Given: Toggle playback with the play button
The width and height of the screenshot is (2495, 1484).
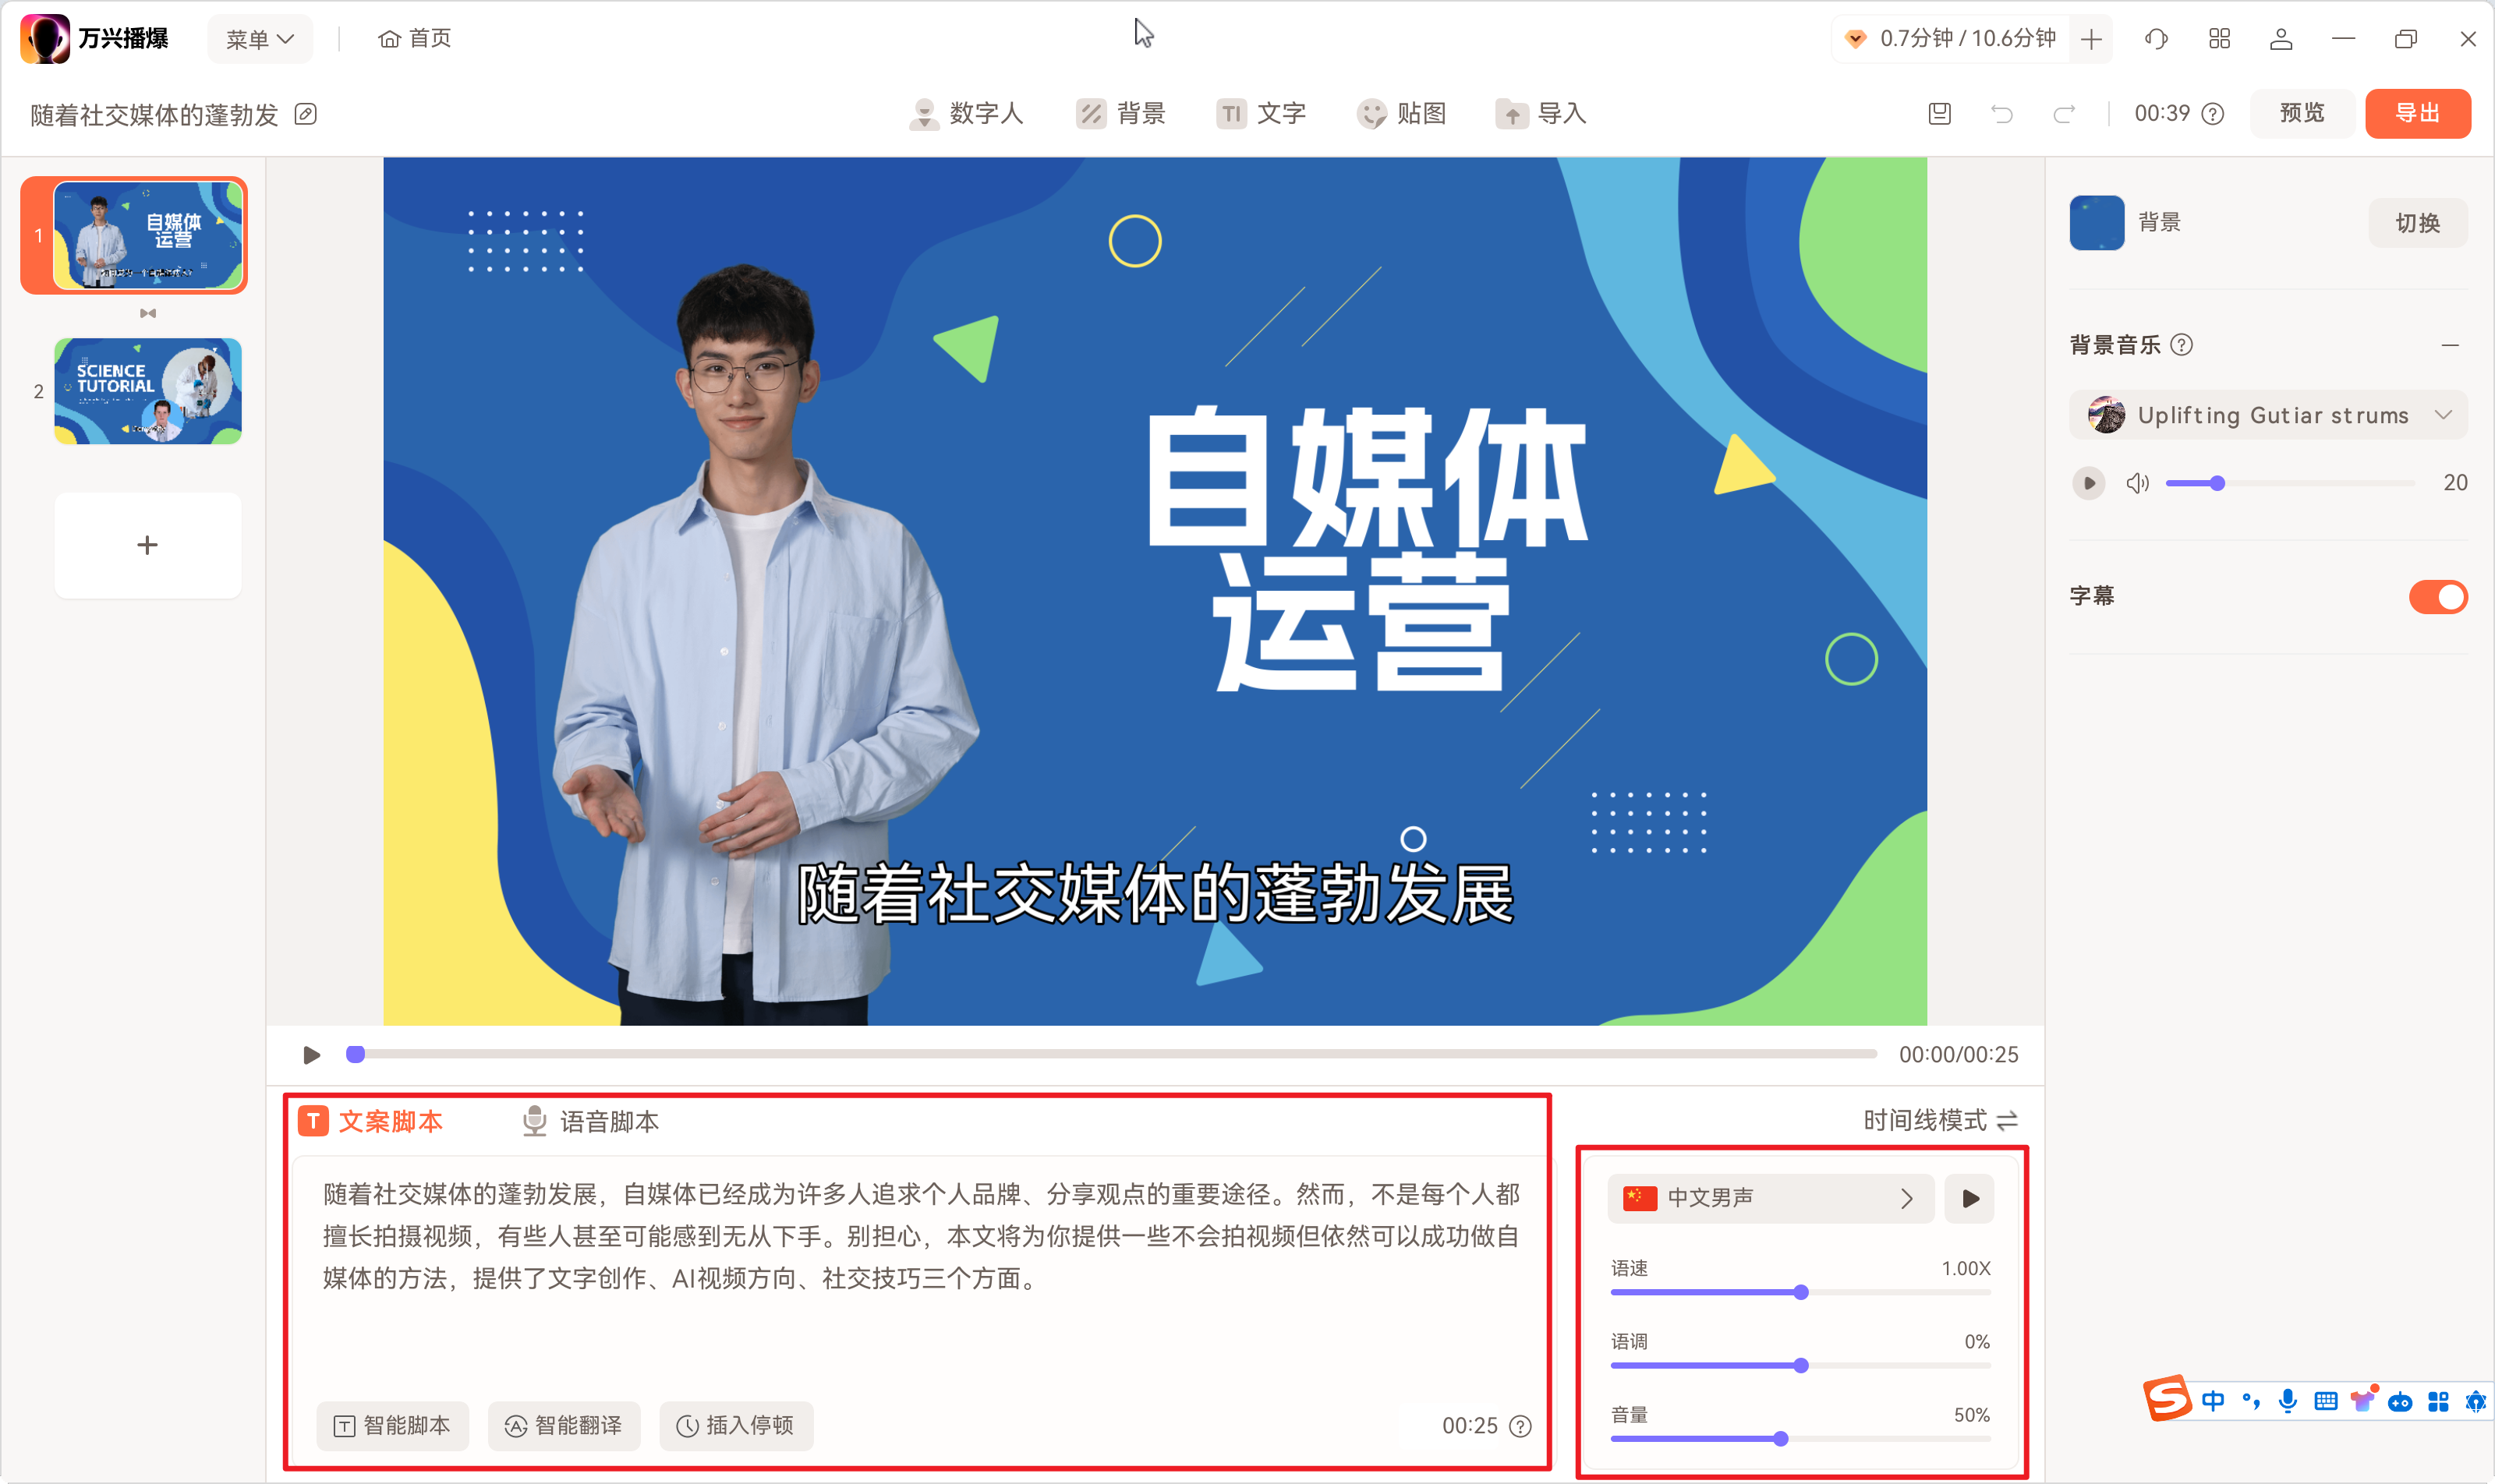Looking at the screenshot, I should coord(310,1053).
